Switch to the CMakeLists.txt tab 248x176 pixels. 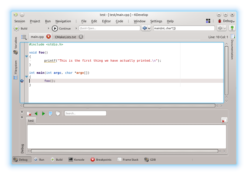click(66, 37)
